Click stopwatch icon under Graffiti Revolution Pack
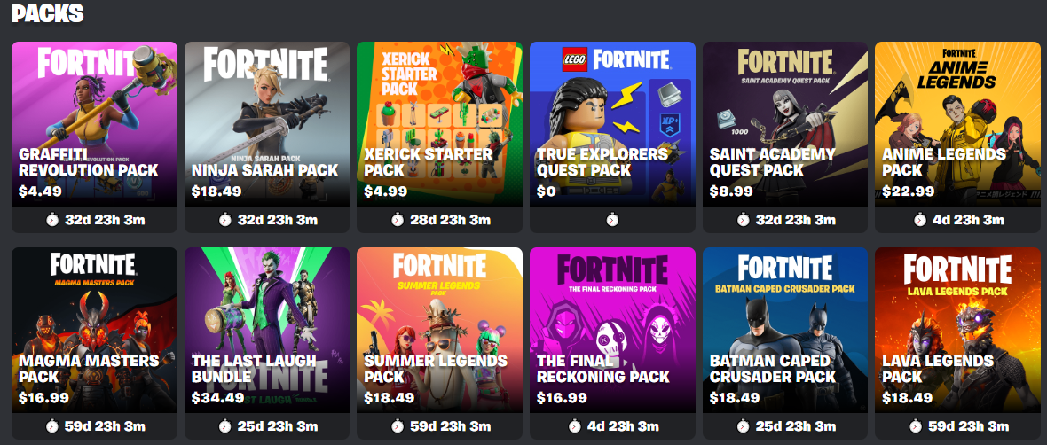 tap(52, 220)
